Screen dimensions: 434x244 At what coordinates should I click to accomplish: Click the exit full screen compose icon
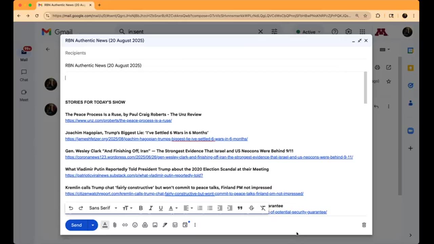tap(359, 40)
